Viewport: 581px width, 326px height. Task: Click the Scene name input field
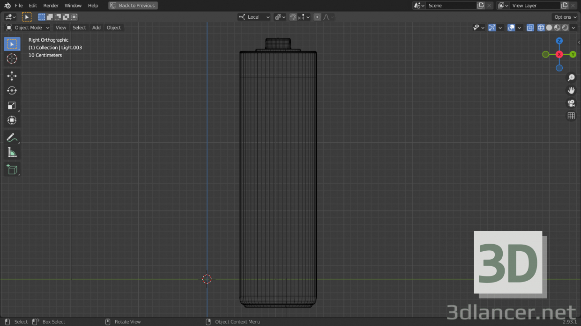pyautogui.click(x=450, y=5)
